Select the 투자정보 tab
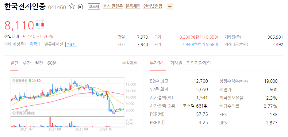This screenshot has height=137, width=288. coord(158,63)
